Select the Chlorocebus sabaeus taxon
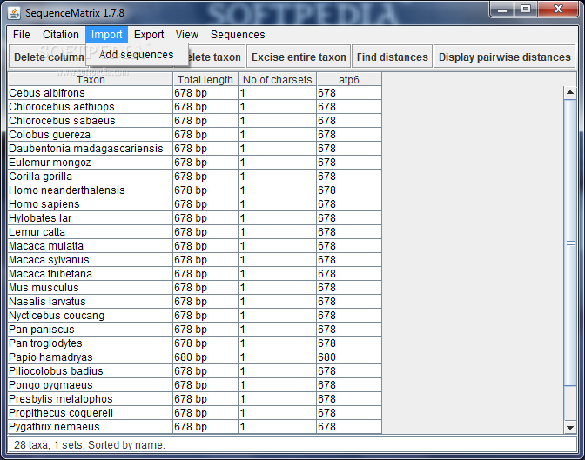The width and height of the screenshot is (585, 460). coord(91,121)
